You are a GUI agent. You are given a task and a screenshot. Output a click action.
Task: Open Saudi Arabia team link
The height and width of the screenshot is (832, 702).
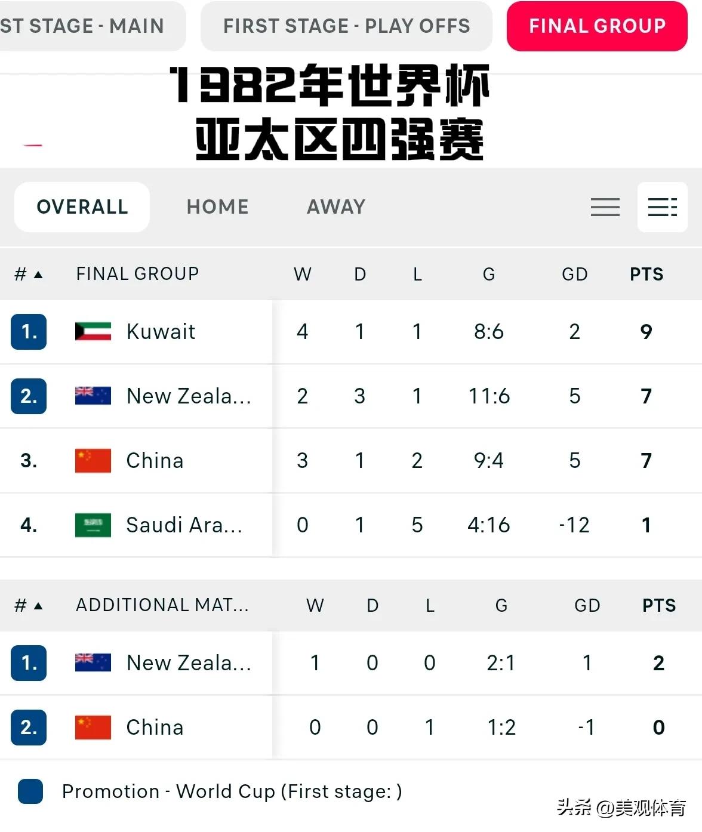(x=184, y=525)
